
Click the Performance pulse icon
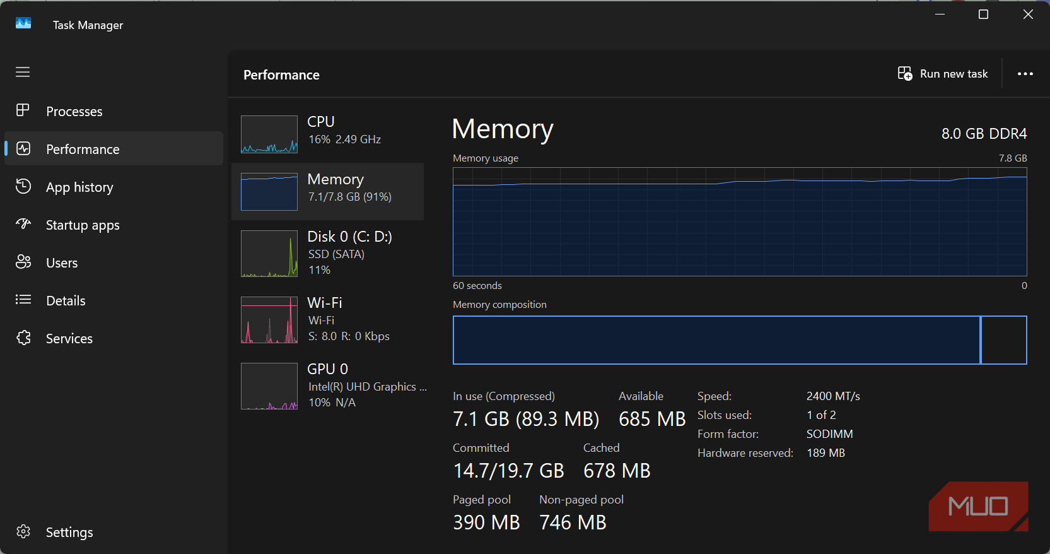(x=23, y=148)
